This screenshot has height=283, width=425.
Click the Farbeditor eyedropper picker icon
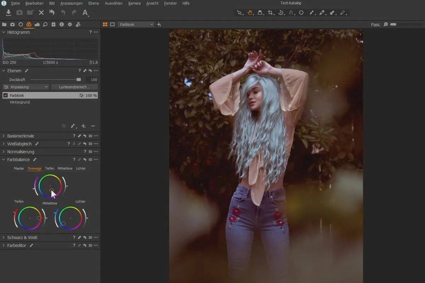pyautogui.click(x=32, y=246)
